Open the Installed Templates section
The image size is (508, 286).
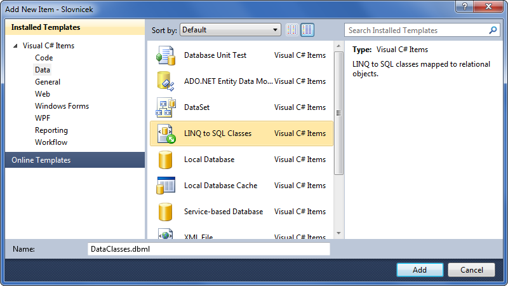(x=75, y=27)
